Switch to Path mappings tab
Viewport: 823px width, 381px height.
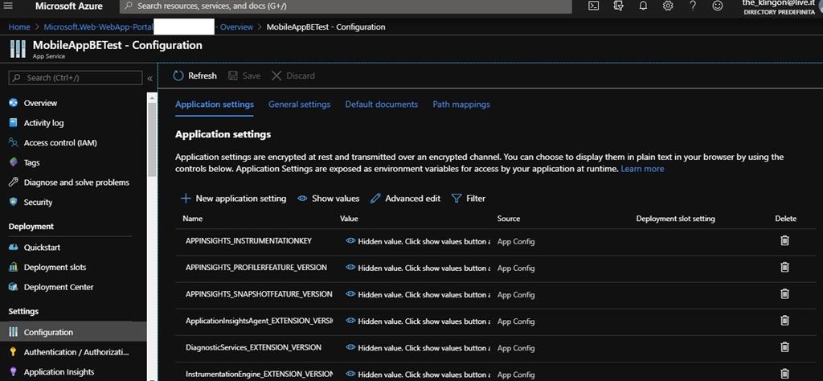pyautogui.click(x=461, y=104)
